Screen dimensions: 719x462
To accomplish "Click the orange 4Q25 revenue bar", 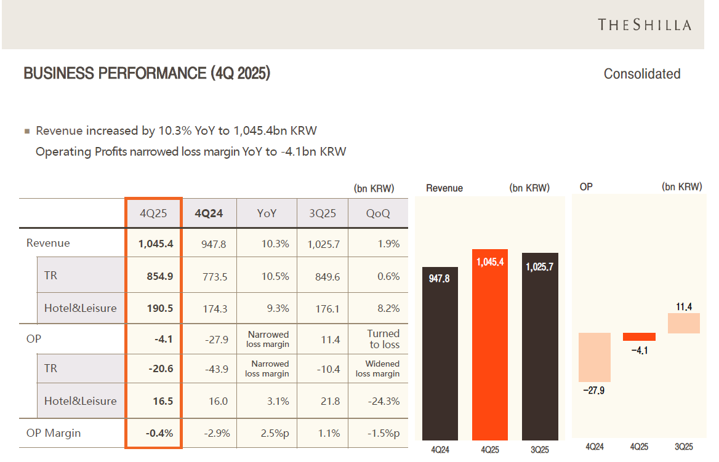I will tap(489, 345).
